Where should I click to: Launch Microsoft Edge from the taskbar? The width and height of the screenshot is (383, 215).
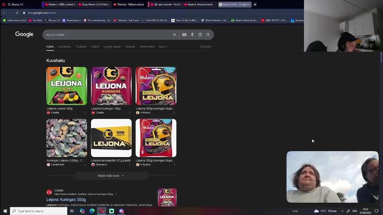click(92, 211)
